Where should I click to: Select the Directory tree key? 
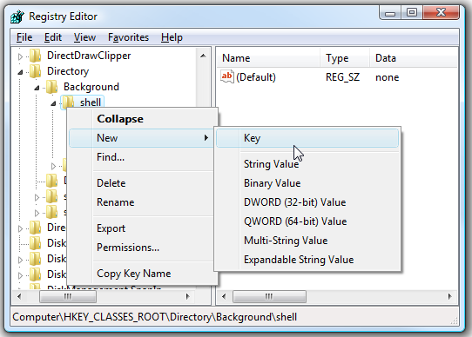coord(68,71)
